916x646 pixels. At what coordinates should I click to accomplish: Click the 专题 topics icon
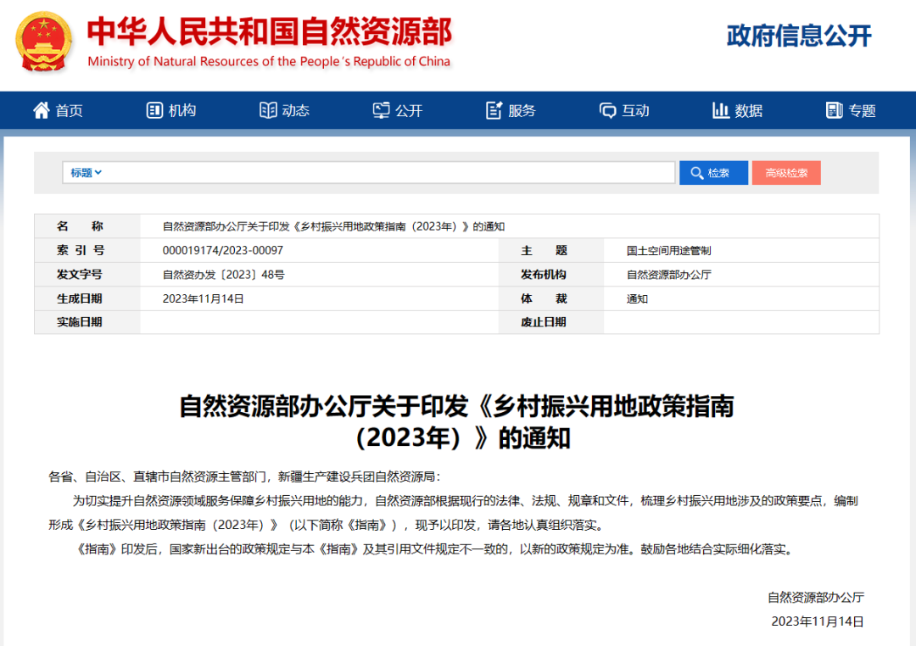(x=834, y=109)
